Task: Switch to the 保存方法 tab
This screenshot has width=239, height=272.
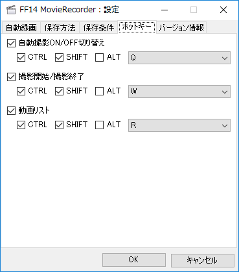Action: pos(60,28)
